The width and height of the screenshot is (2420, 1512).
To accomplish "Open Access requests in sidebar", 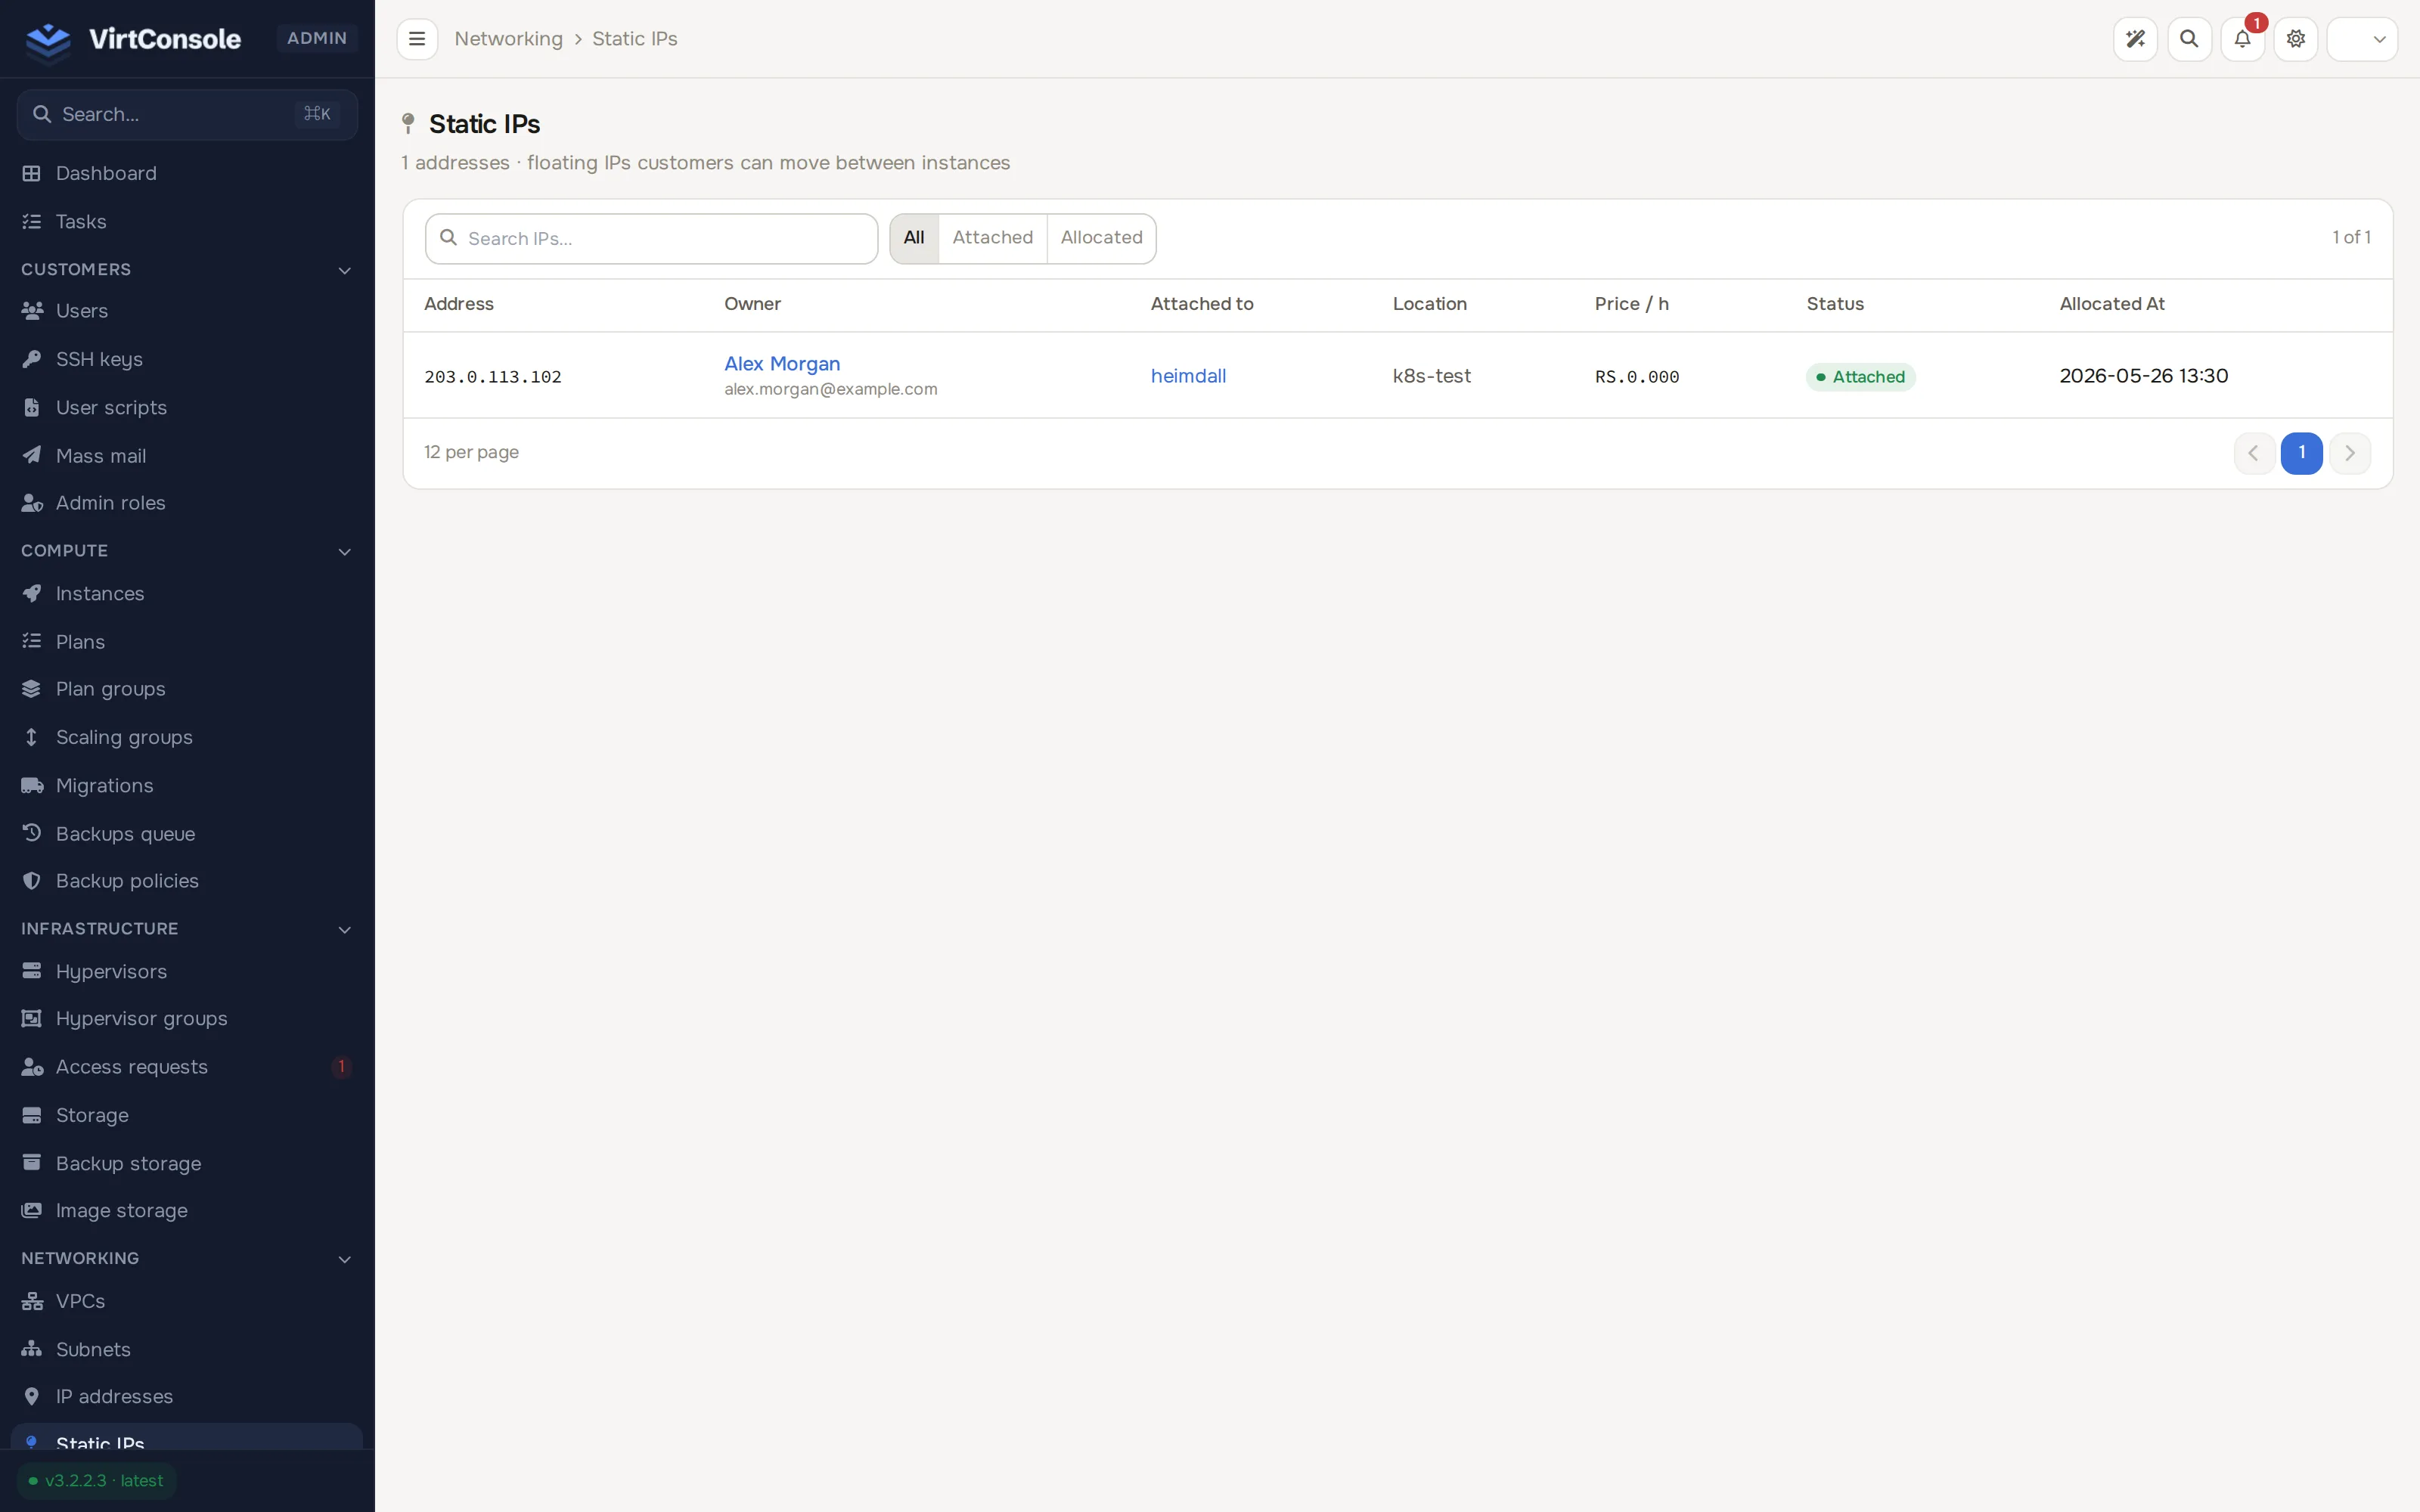I will [x=187, y=1067].
